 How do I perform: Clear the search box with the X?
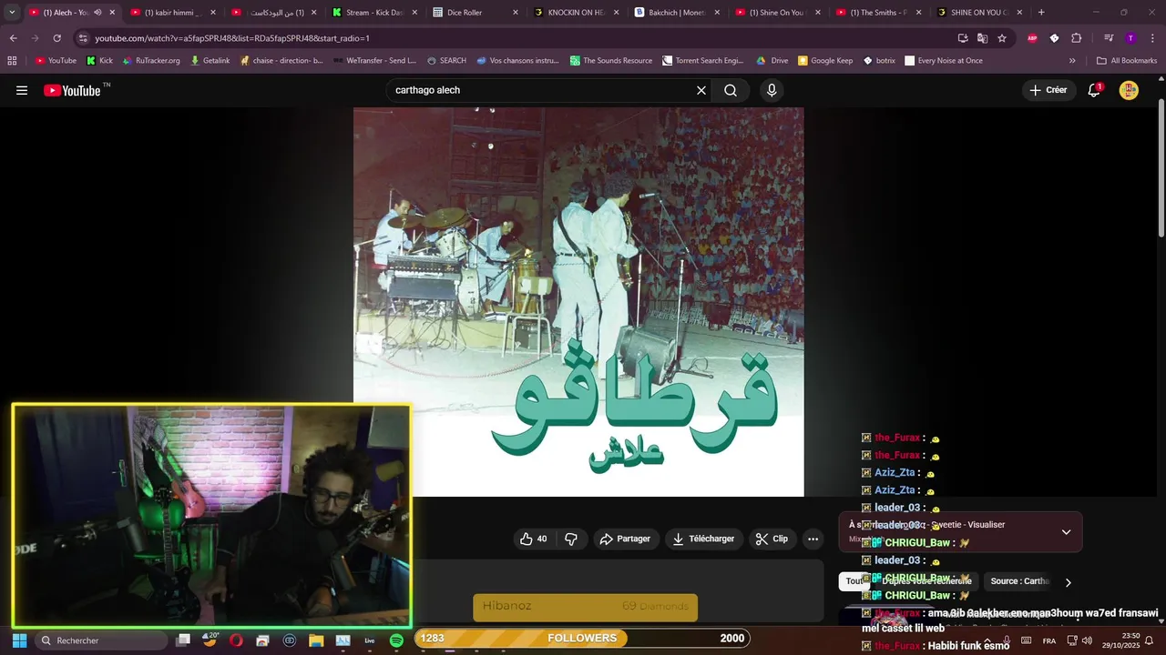pyautogui.click(x=701, y=90)
